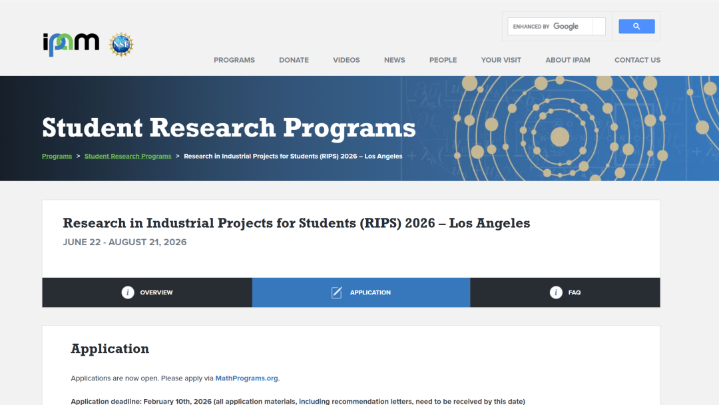Open the About IPAM menu

pyautogui.click(x=567, y=60)
